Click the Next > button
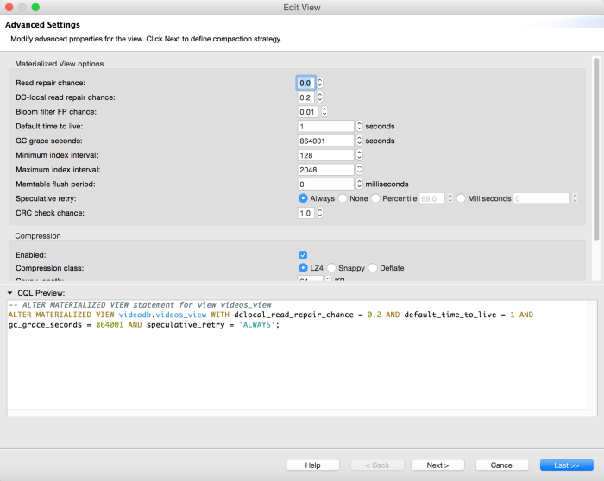 pos(437,465)
